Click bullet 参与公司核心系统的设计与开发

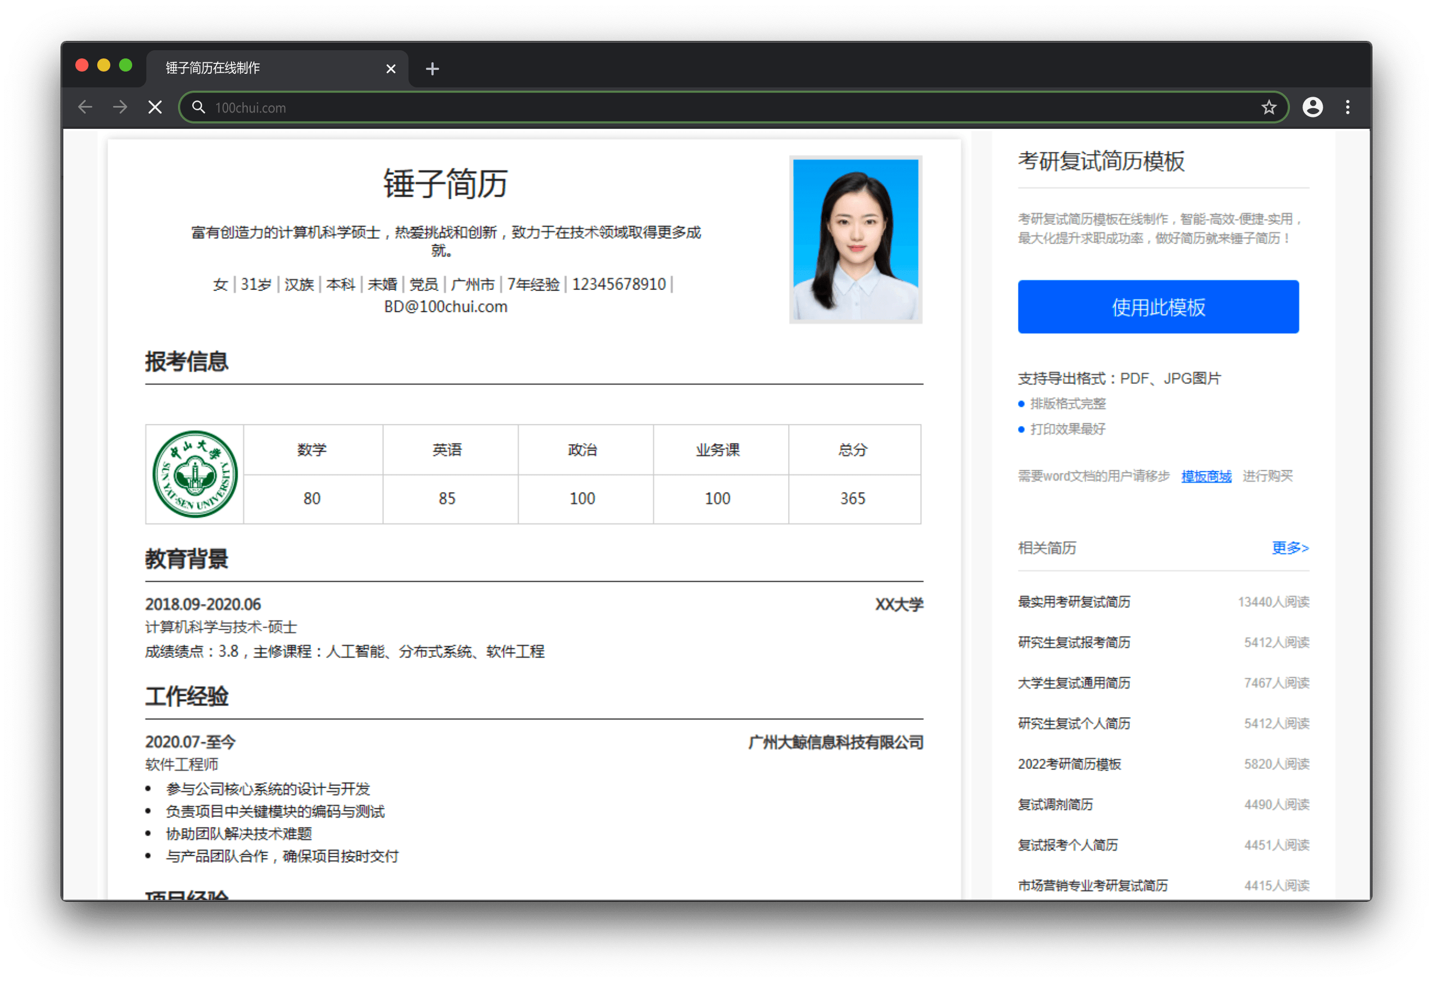pyautogui.click(x=268, y=789)
